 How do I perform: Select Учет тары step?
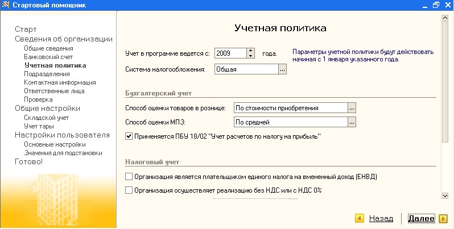39,126
